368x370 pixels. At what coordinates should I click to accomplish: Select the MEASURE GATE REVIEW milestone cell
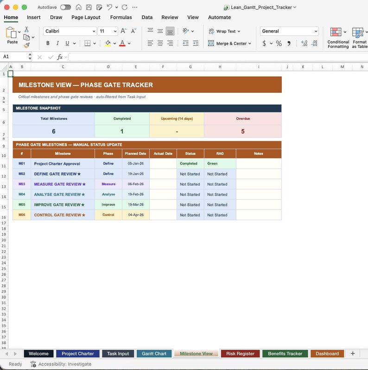[x=63, y=184]
